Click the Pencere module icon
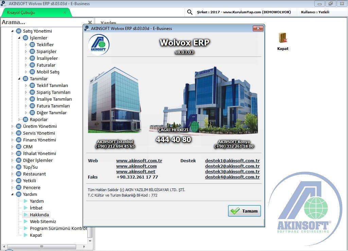This screenshot has height=251, width=348. click(x=19, y=187)
